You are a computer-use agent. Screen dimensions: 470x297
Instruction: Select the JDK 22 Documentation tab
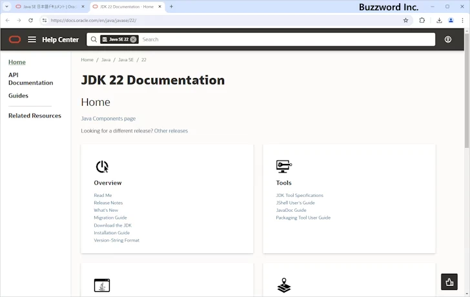coord(127,6)
